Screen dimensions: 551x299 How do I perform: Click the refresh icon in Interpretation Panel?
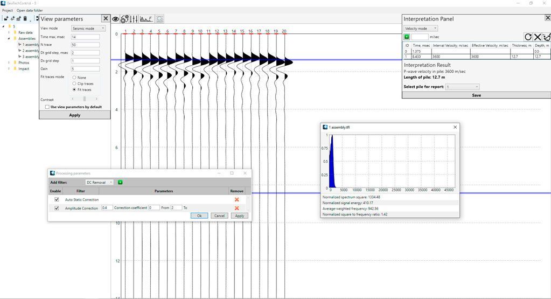point(528,37)
